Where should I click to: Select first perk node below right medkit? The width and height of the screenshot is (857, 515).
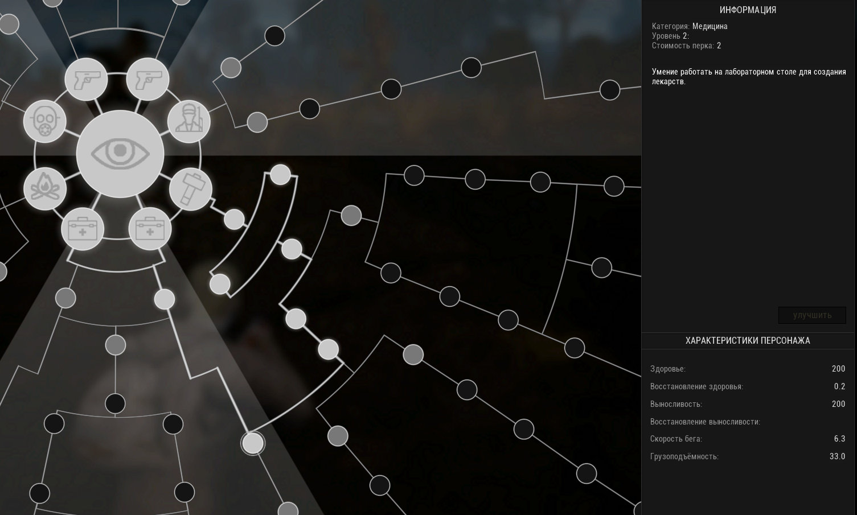coord(165,299)
